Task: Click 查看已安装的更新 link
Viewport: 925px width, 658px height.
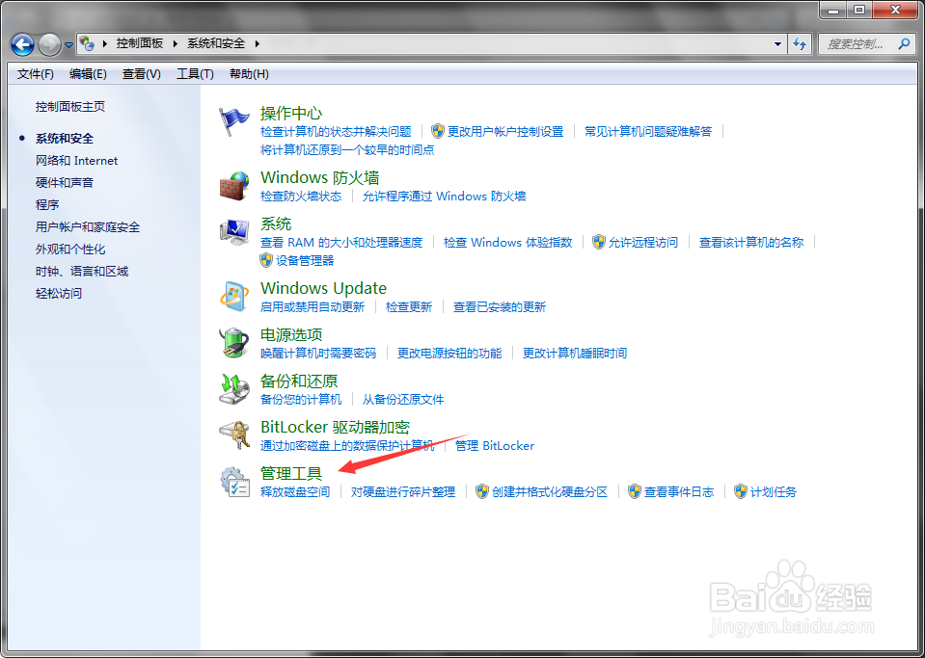Action: coord(500,307)
